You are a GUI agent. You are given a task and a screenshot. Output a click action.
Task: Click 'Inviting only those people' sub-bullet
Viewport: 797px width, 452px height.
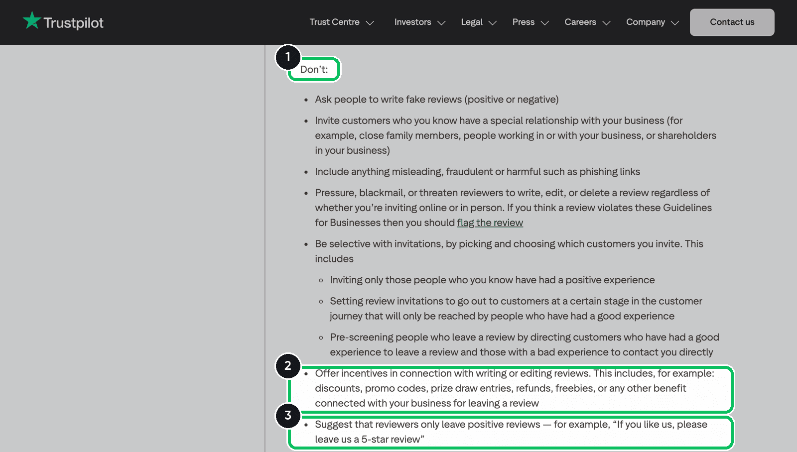[x=492, y=280]
